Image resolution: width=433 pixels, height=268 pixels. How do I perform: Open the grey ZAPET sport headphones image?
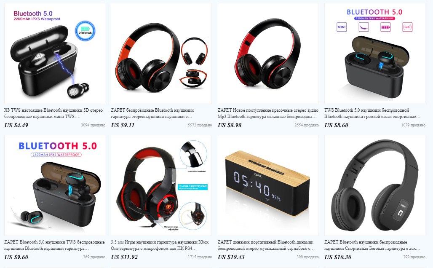coord(375,185)
